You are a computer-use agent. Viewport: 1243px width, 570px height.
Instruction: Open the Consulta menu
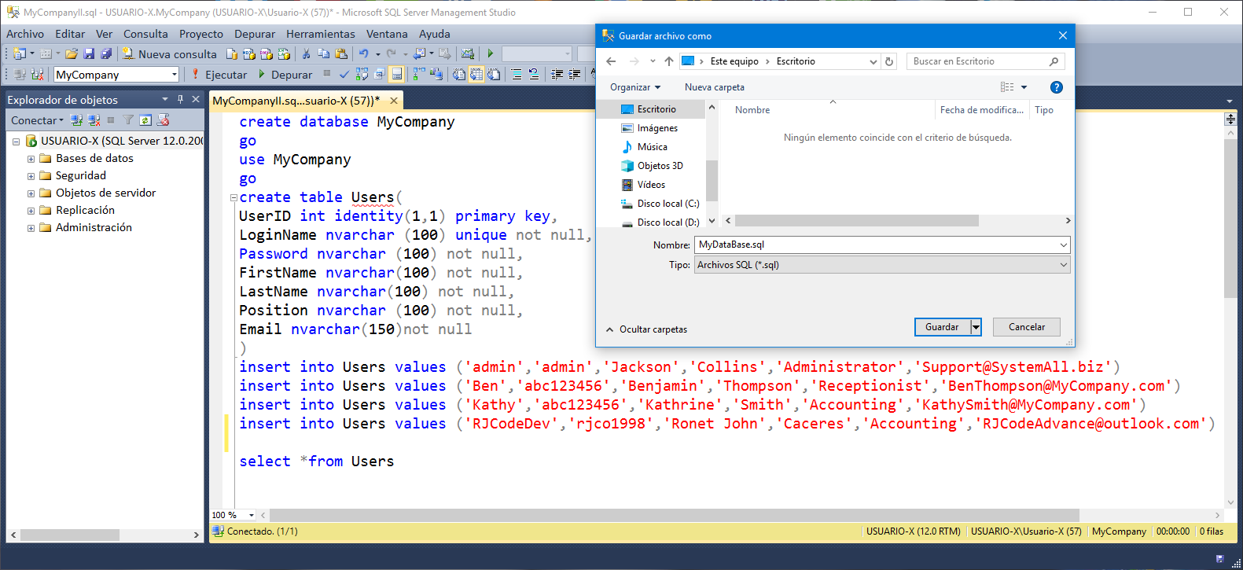(x=145, y=34)
